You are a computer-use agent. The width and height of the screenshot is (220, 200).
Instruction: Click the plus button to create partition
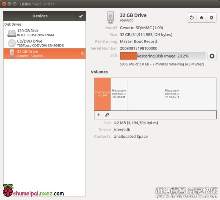point(99,115)
